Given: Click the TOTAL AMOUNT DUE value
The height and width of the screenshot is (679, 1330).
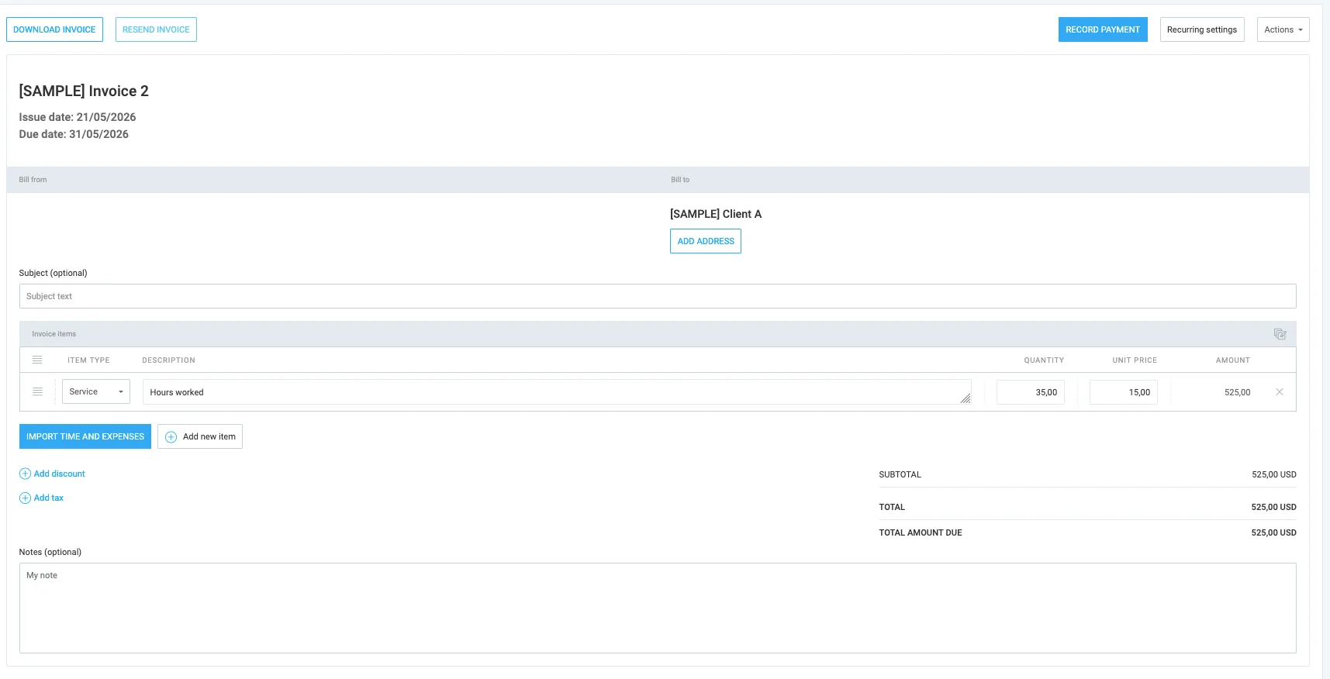Looking at the screenshot, I should pos(1273,533).
